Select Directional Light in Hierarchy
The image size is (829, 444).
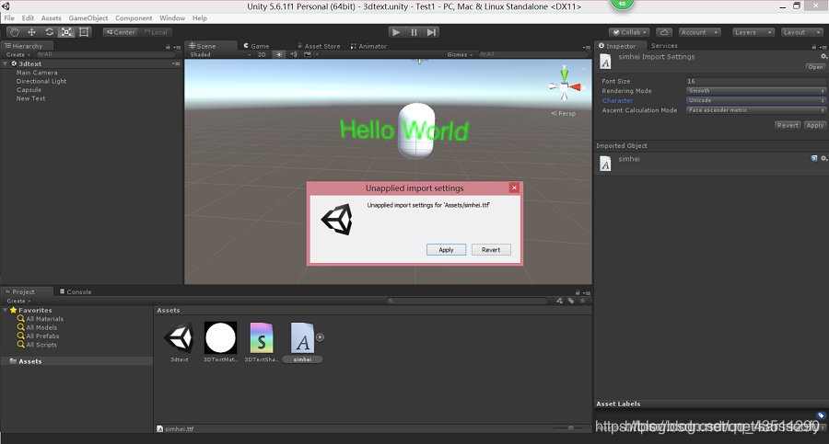(41, 81)
